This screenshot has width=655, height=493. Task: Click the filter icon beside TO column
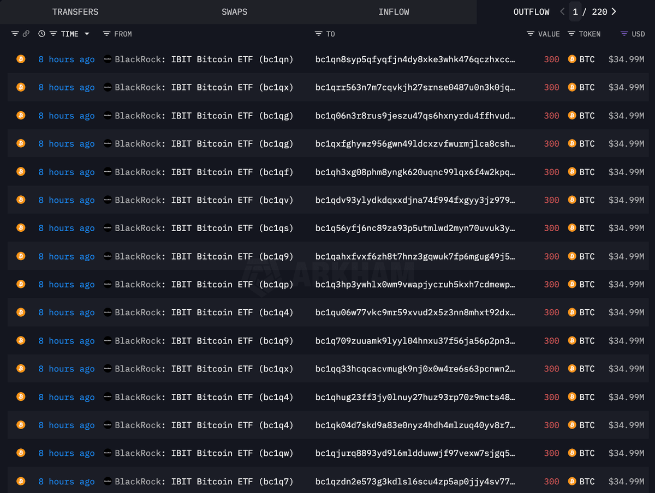[319, 34]
